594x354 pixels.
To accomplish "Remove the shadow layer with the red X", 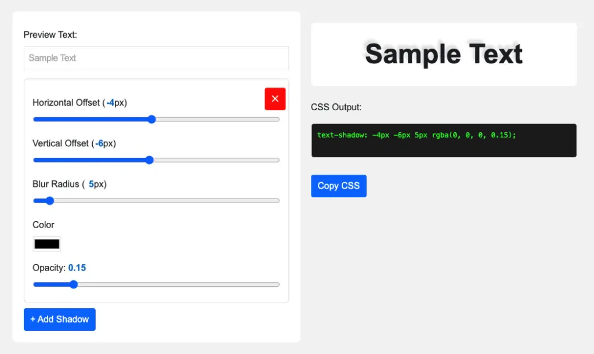I will 275,99.
